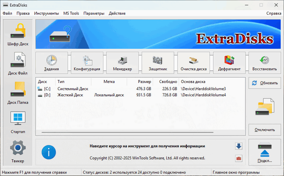This screenshot has width=284, height=176.
Task: Click Нажмите F1 status bar text
Action: point(34,172)
